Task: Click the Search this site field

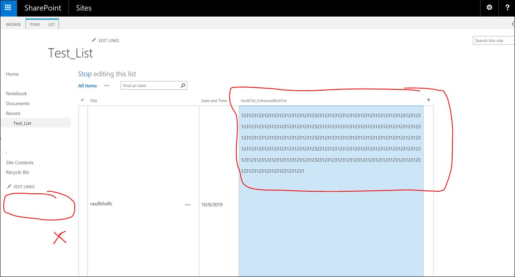Action: point(494,41)
